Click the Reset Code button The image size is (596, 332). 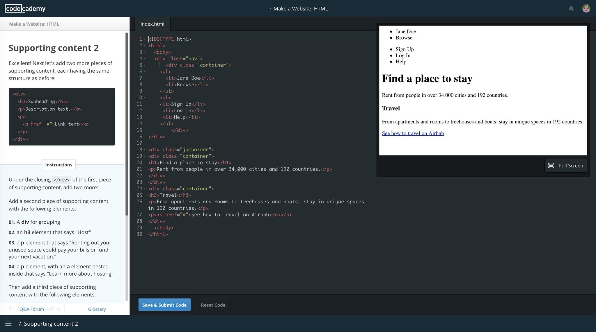click(x=213, y=305)
